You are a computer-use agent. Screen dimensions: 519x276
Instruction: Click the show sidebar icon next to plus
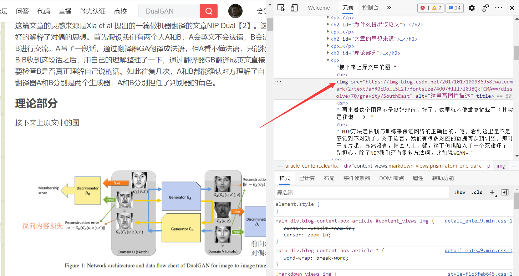(x=505, y=192)
